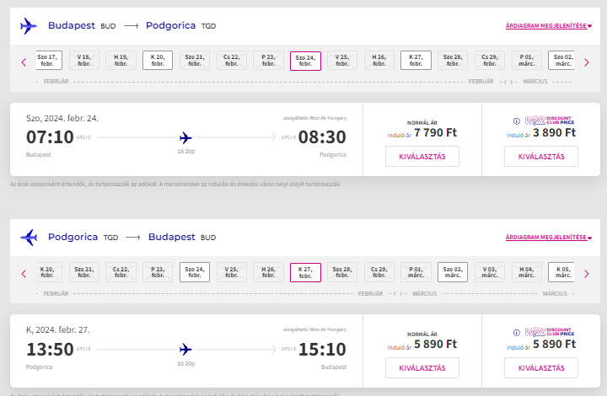Select outbound date Szo 02, márc.
Viewport: 607px width, 396px height.
coord(561,61)
